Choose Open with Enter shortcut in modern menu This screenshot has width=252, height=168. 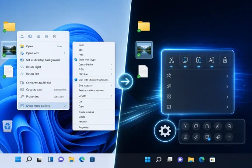(x=43, y=46)
